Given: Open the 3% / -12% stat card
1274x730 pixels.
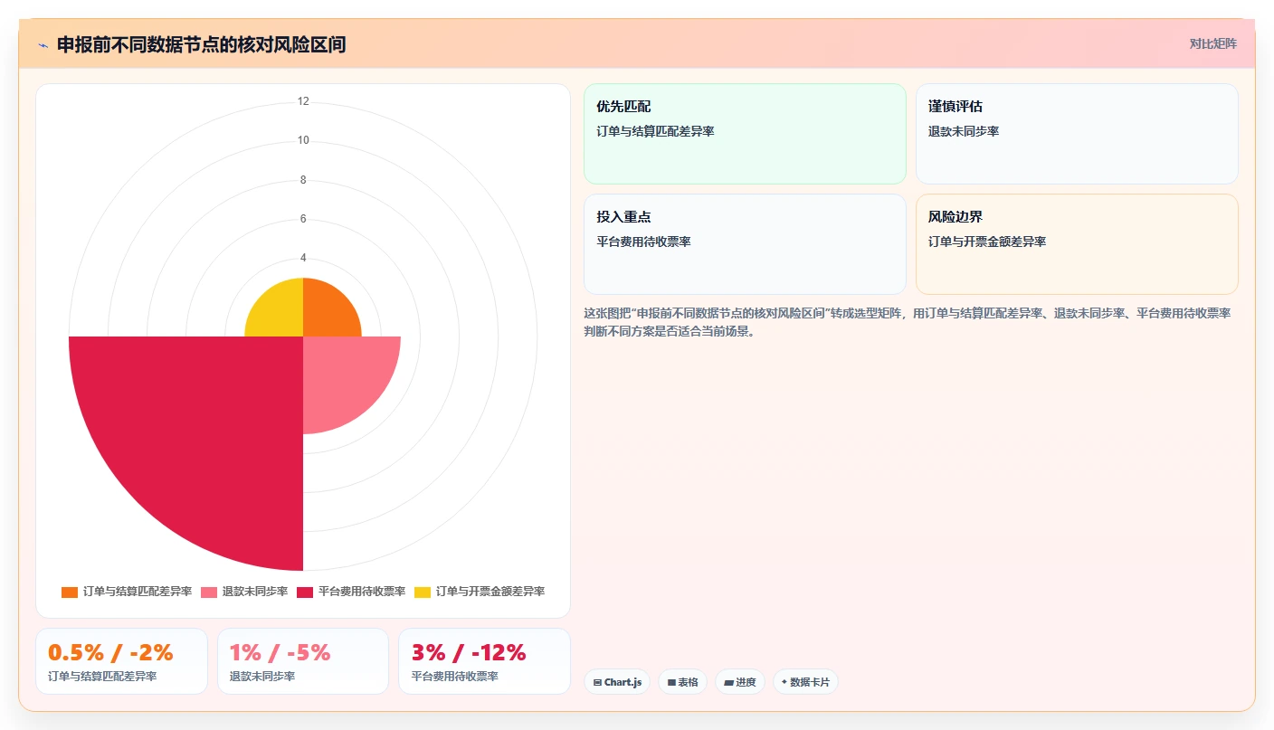Looking at the screenshot, I should click(x=484, y=661).
